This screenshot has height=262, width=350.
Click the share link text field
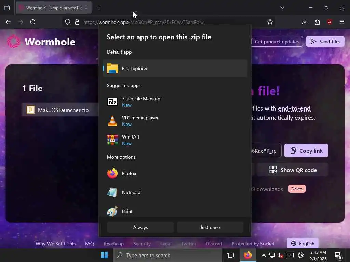click(266, 151)
